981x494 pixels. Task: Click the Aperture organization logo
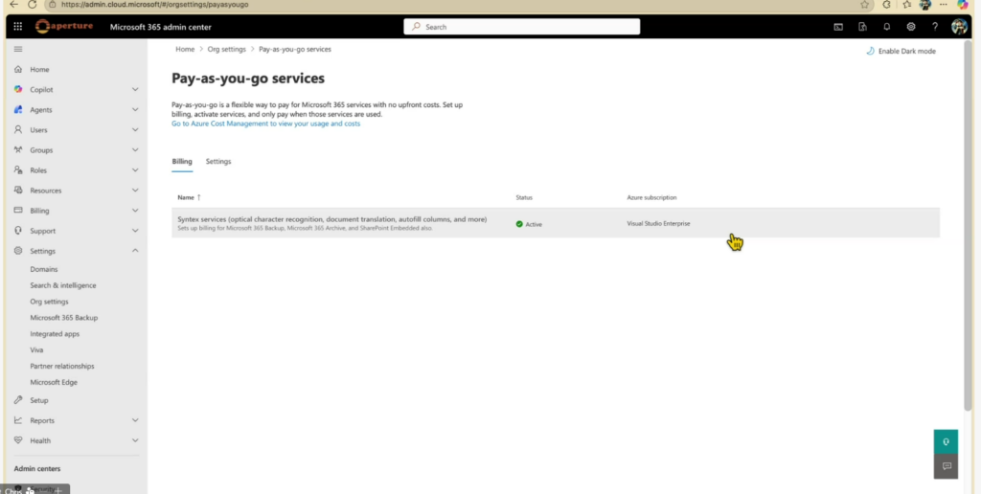point(64,26)
